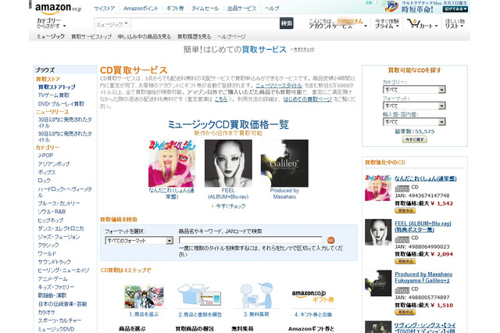Open the ほしい物リスト dropdown

coord(455,23)
